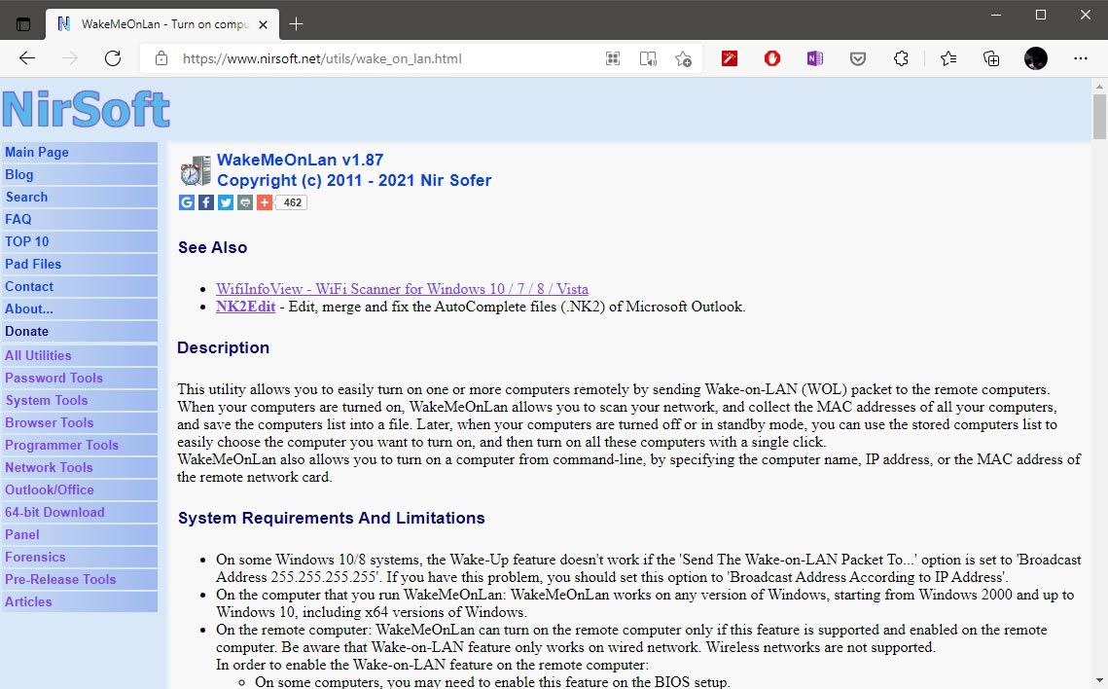Viewport: 1108px width, 689px height.
Task: Switch to the Network Tools section
Action: (x=49, y=467)
